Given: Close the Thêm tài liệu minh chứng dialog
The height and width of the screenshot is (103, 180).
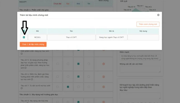Looking at the screenshot, I should point(158,15).
